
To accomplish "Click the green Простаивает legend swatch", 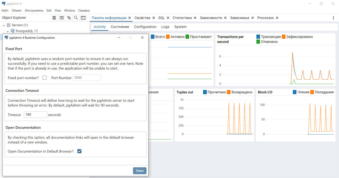I will click(187, 37).
